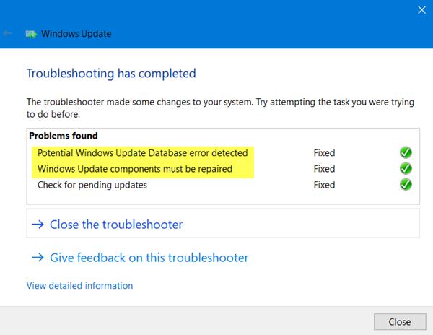The image size is (433, 335).
Task: Click the back arrow in title bar
Action: point(7,34)
